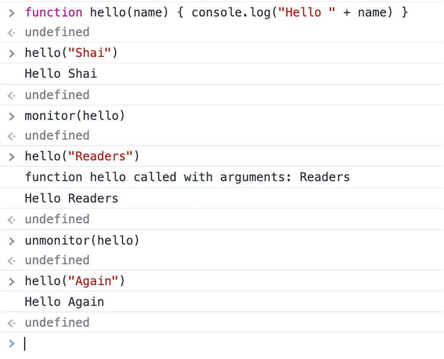Click the monitor(hello) command text

[x=75, y=116]
